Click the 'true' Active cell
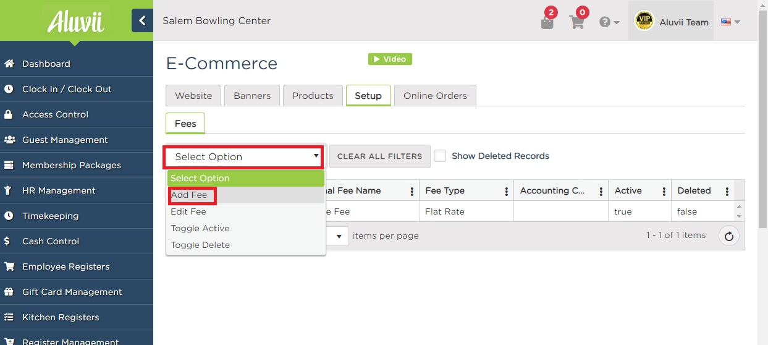The image size is (768, 345). coord(639,211)
